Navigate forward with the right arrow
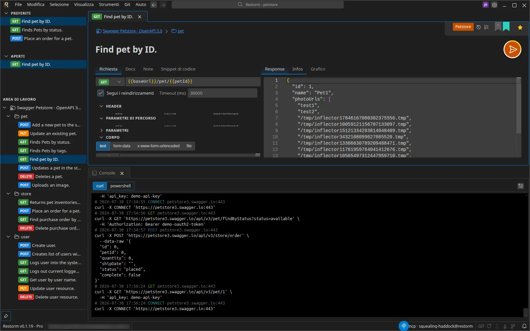This screenshot has height=331, width=530. pos(163,5)
